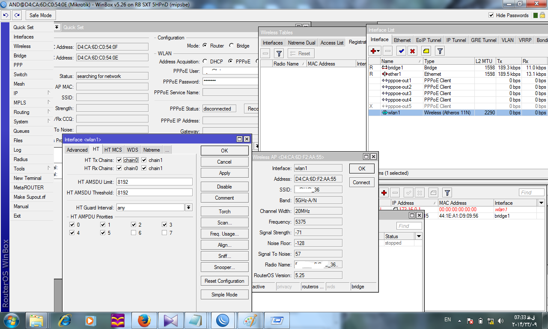
Task: Click the Reset Configuration button
Action: [x=225, y=281]
